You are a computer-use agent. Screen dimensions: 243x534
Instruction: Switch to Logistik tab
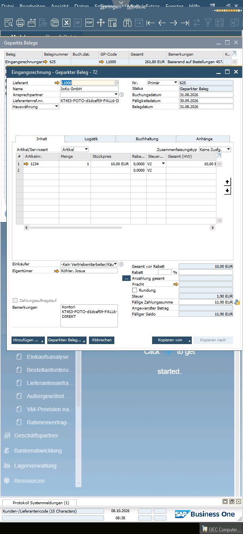click(x=91, y=139)
